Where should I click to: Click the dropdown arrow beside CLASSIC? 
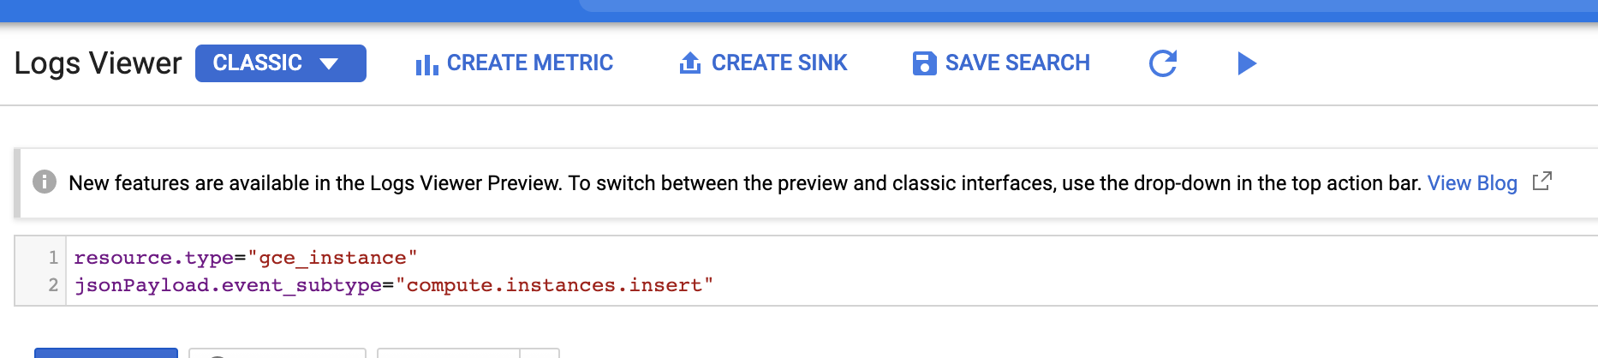pyautogui.click(x=329, y=63)
